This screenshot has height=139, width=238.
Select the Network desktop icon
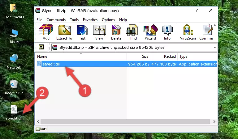click(14, 62)
